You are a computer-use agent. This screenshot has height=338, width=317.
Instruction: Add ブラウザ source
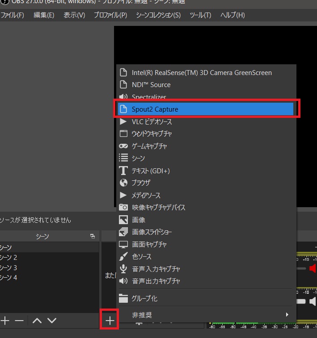(x=206, y=183)
